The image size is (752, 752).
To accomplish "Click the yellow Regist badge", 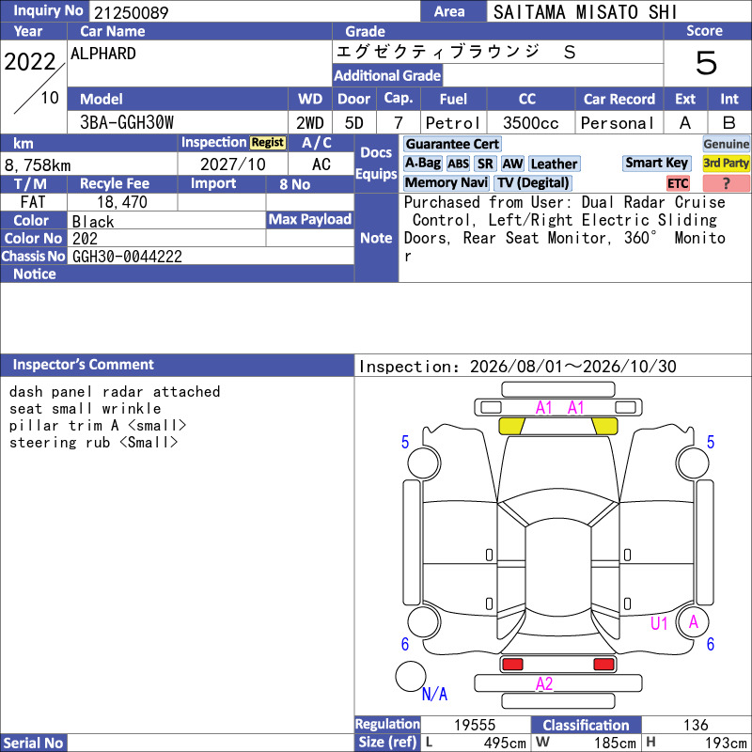I will pyautogui.click(x=268, y=143).
